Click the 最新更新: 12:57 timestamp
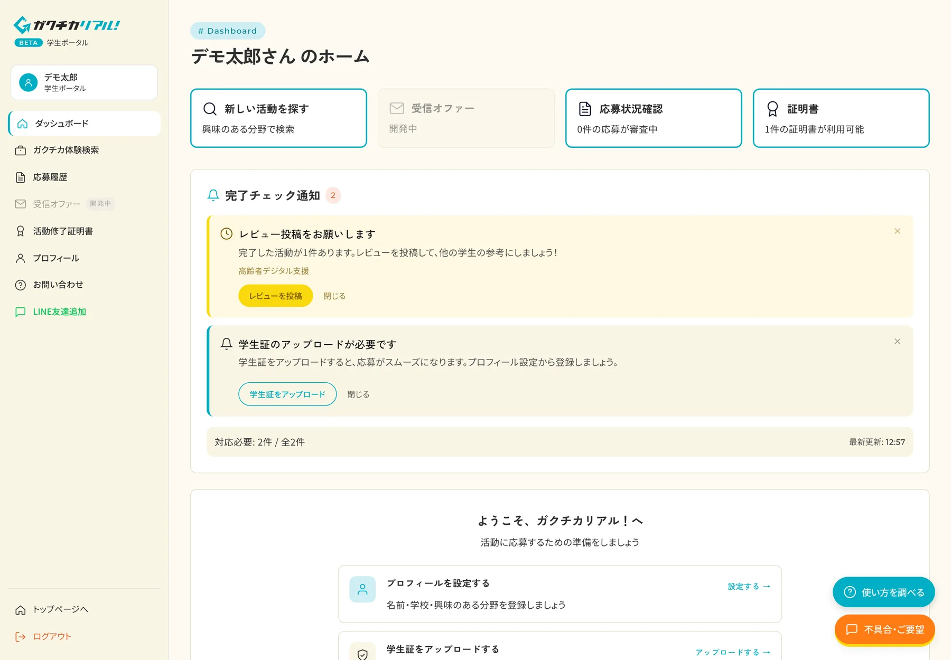951x660 pixels. tap(877, 442)
